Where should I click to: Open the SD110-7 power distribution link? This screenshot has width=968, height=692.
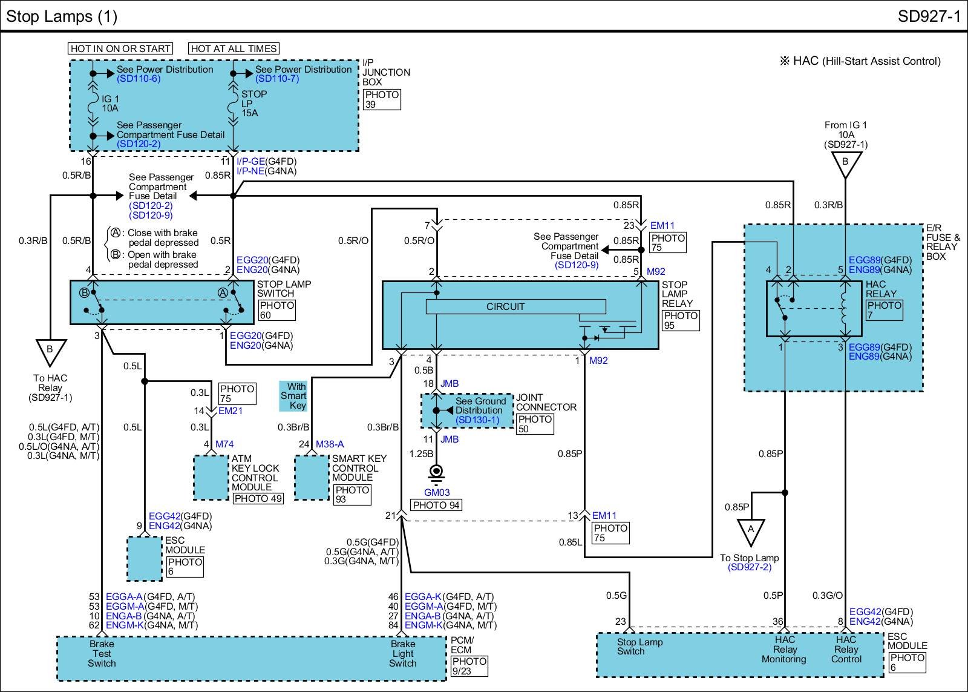click(277, 79)
